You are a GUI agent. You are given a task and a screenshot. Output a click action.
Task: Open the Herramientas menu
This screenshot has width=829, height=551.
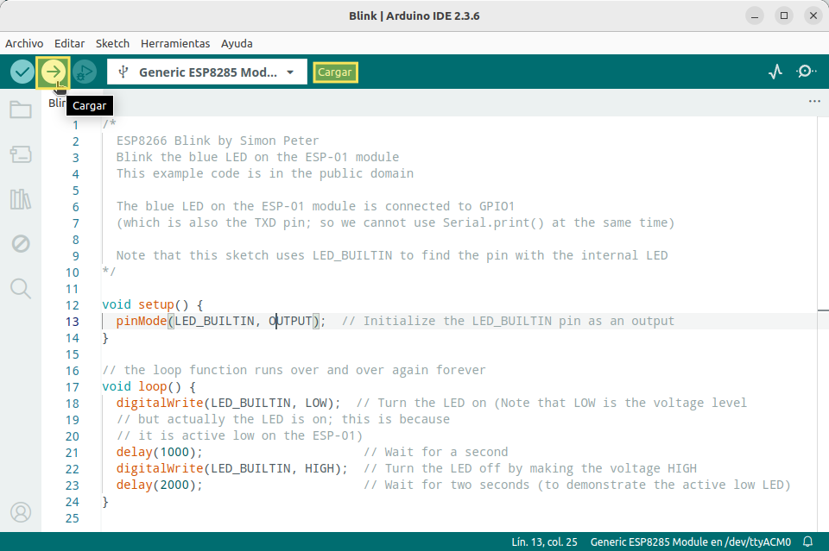pyautogui.click(x=175, y=43)
